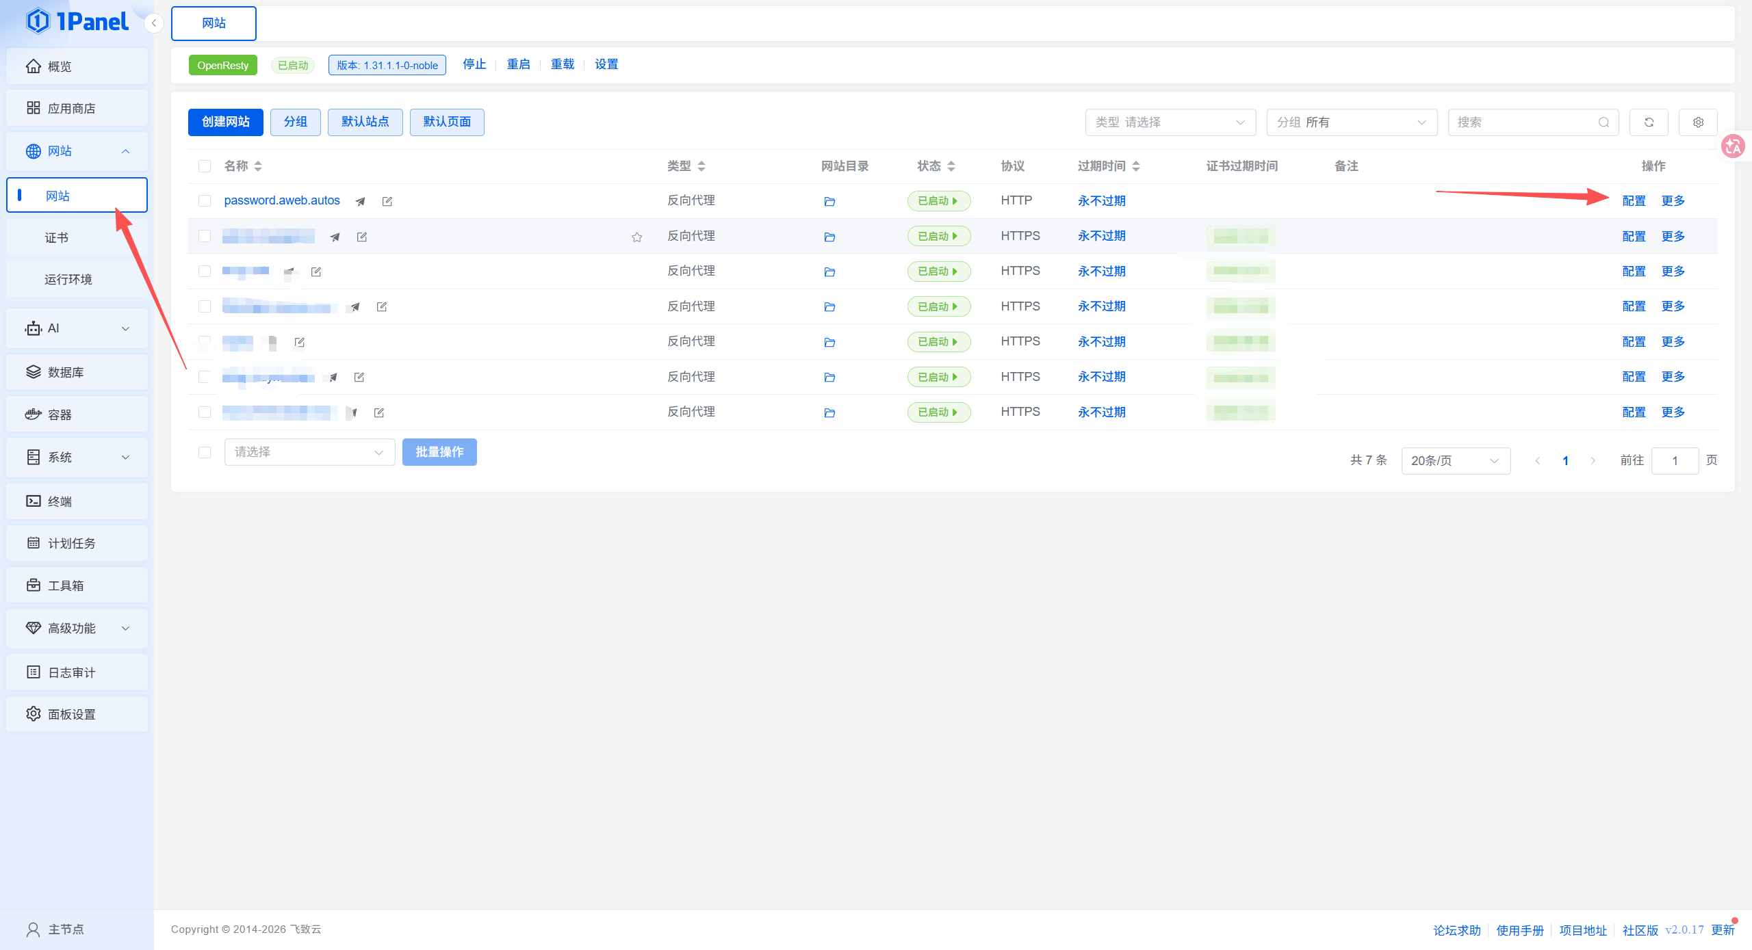Toggle running status of password.aweb.autos
1752x950 pixels.
(x=938, y=201)
